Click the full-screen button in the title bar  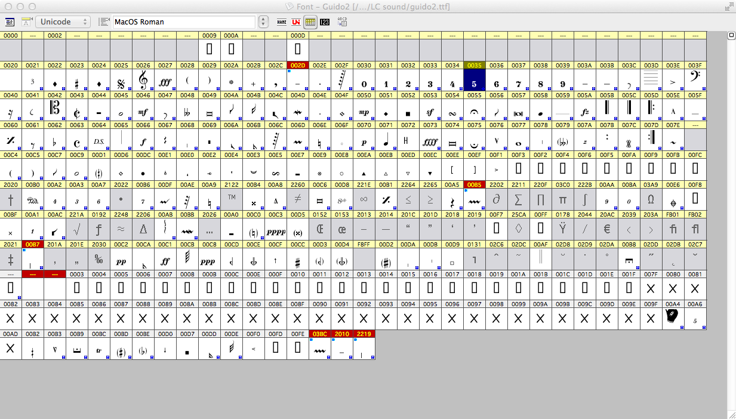click(x=728, y=7)
